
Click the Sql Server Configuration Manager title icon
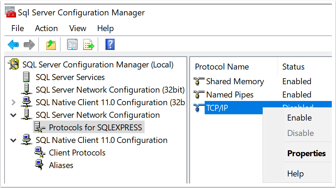10,12
